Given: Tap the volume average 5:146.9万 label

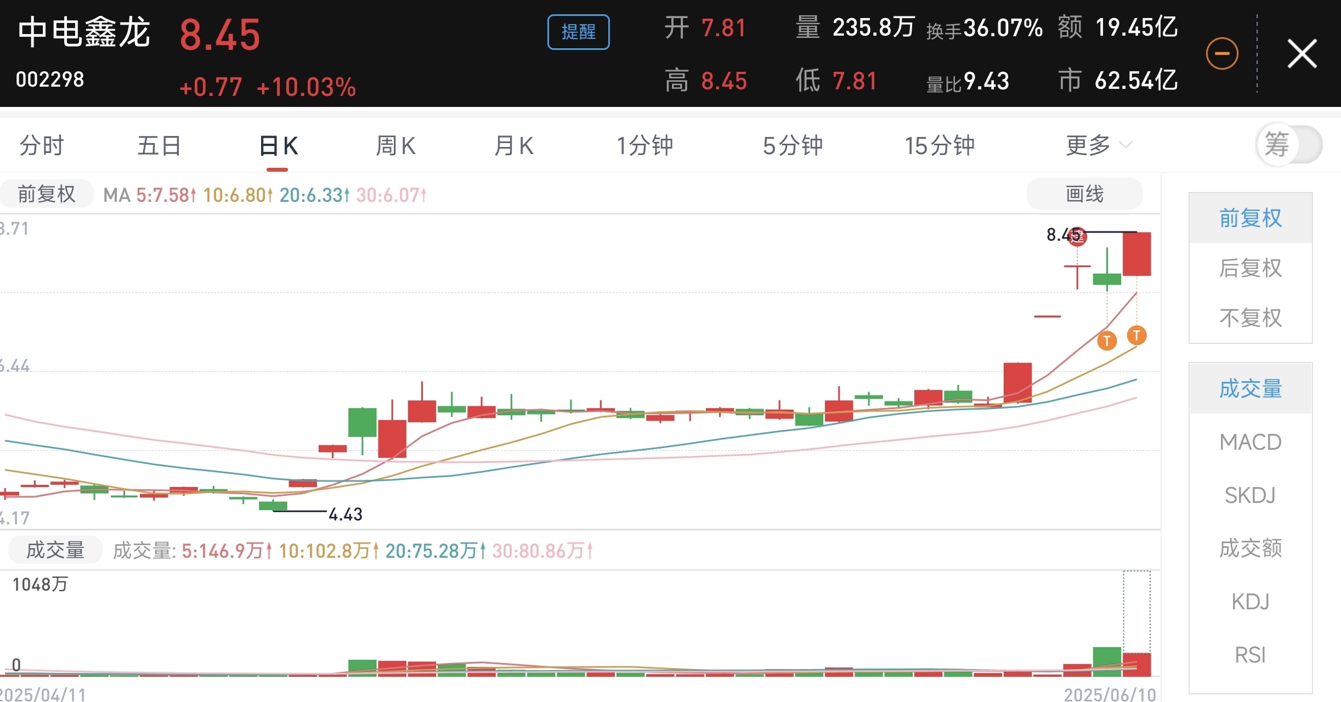Looking at the screenshot, I should point(227,551).
